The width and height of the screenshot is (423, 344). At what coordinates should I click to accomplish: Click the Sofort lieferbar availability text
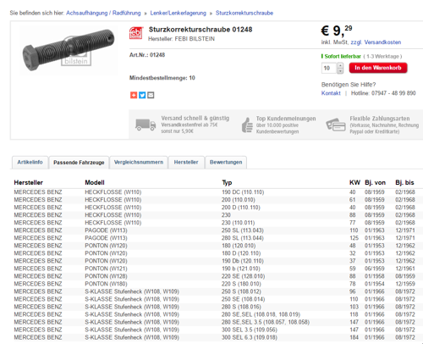click(343, 56)
